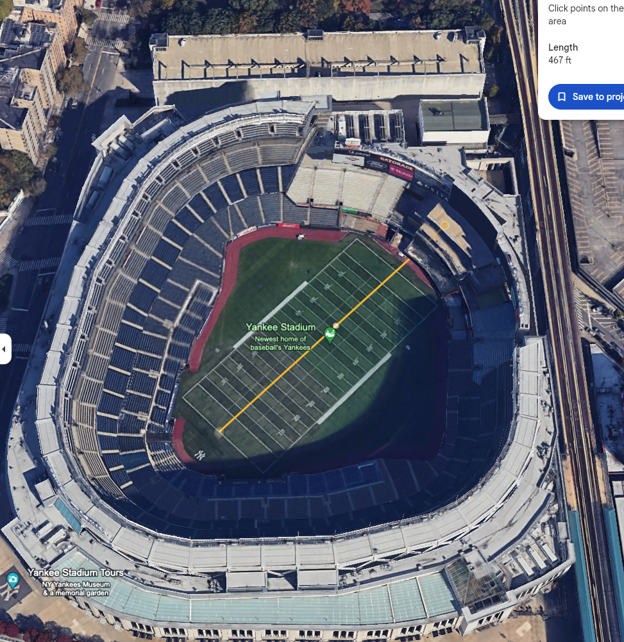Click the Delta sign on outfield wall
This screenshot has height=642, width=624.
point(433,190)
